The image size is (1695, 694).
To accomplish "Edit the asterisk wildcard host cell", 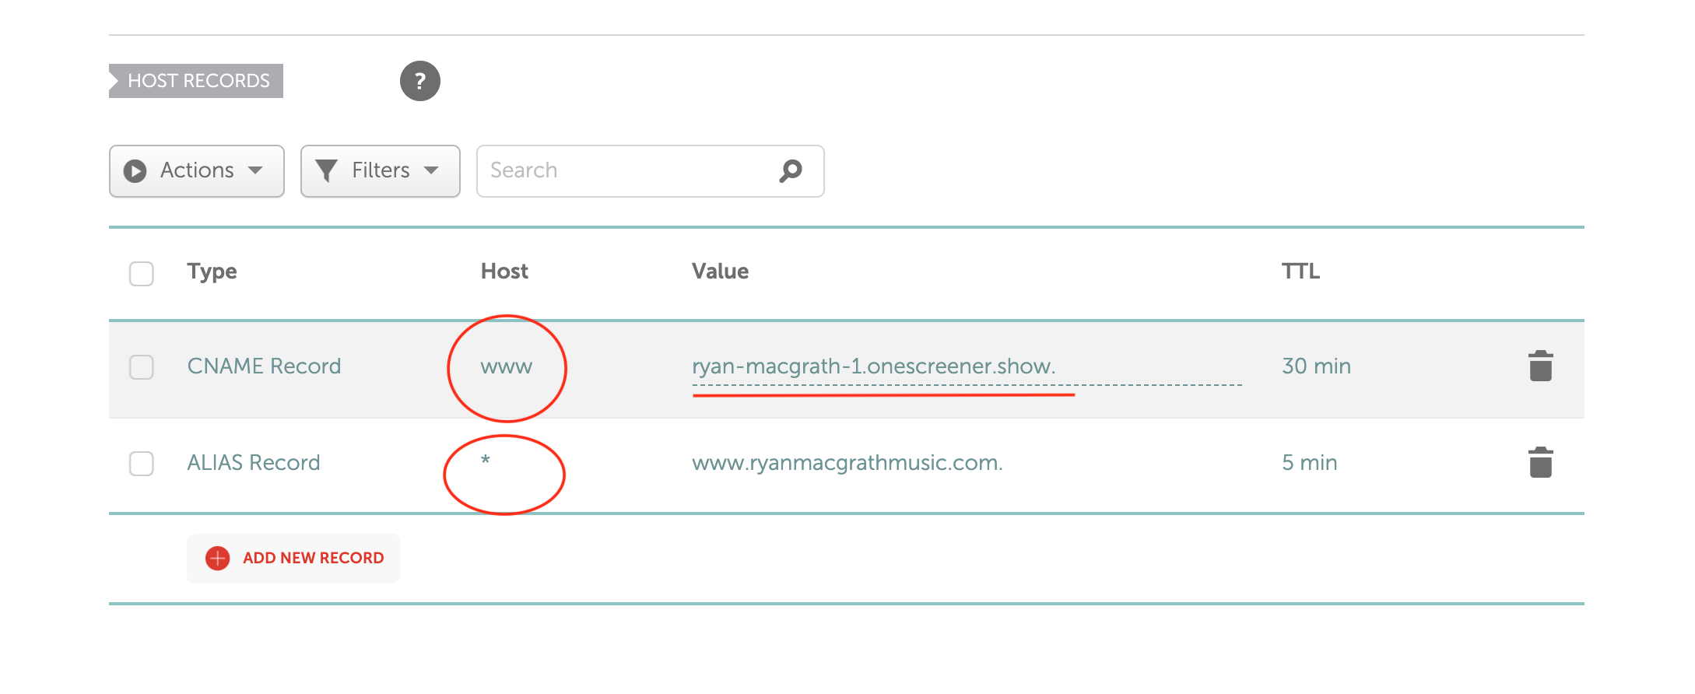I will coord(486,461).
